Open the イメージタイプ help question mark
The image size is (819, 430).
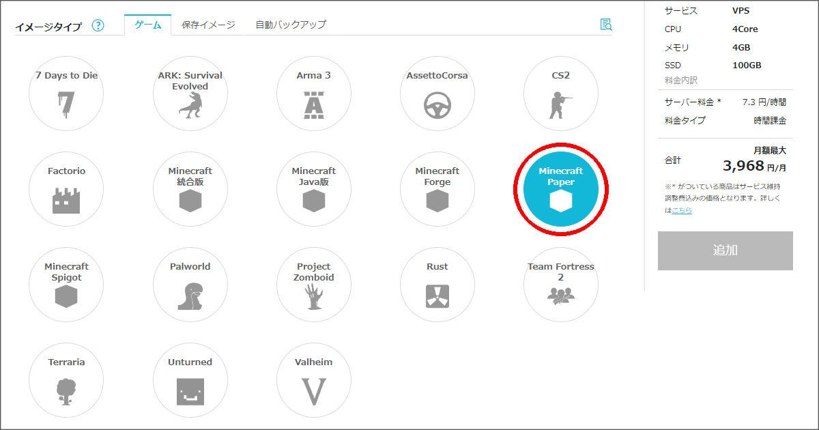[x=98, y=26]
